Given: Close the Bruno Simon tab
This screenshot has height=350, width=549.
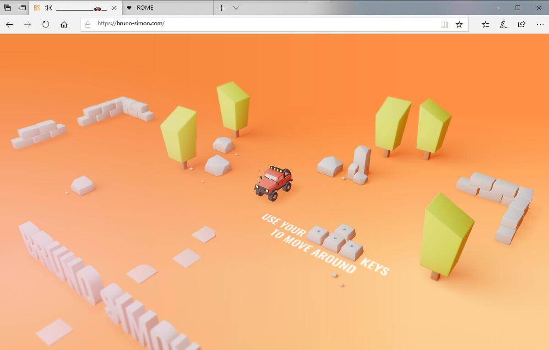Looking at the screenshot, I should point(114,8).
